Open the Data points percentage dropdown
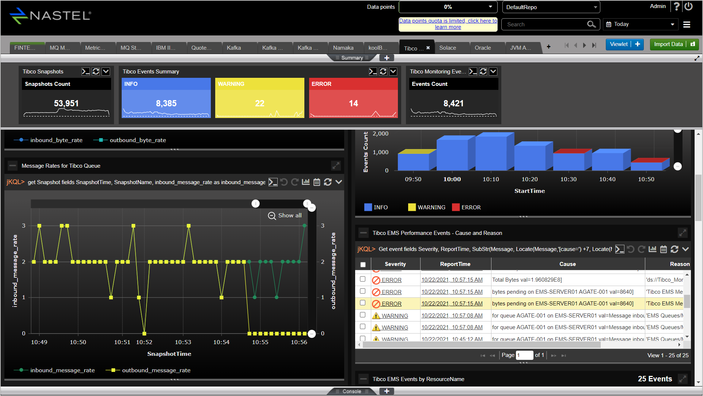 [448, 7]
